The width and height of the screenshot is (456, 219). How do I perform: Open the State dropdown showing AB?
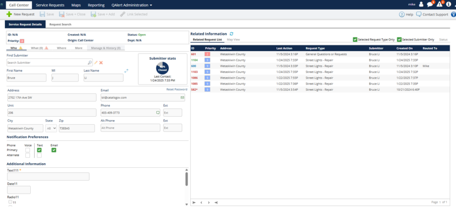point(51,128)
